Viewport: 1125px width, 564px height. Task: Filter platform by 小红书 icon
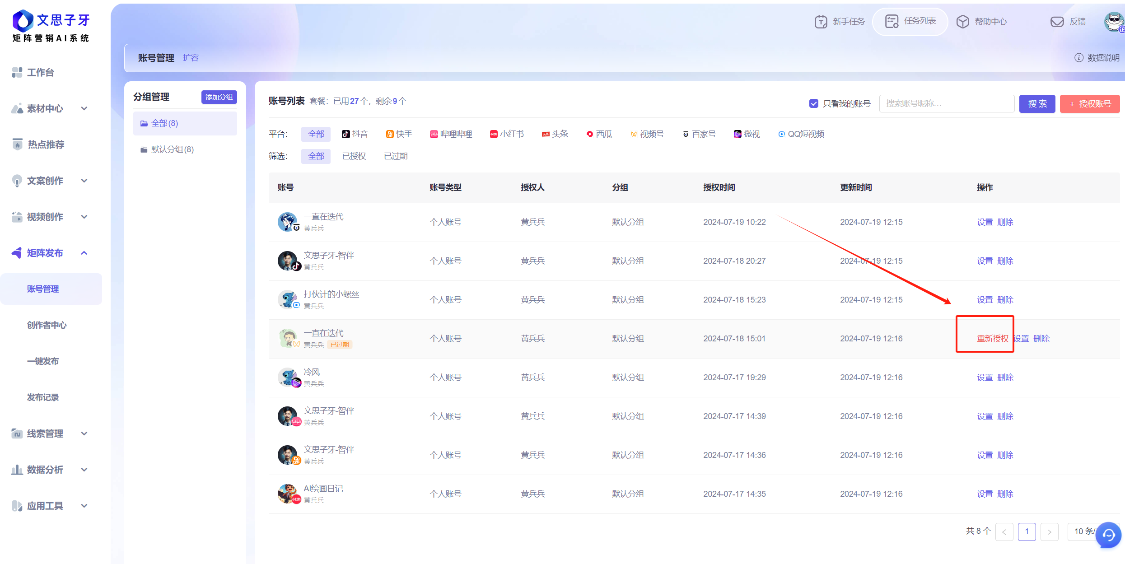[x=494, y=134]
